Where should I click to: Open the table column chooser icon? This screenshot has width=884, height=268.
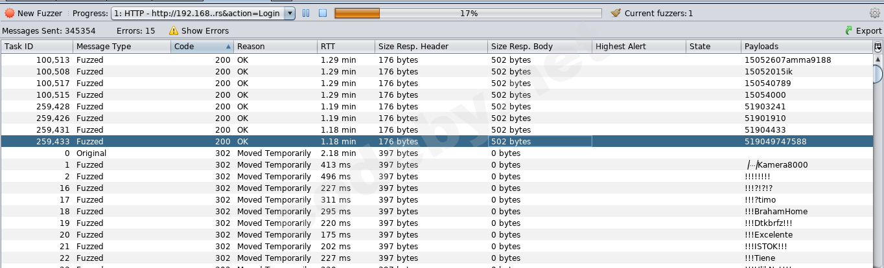[878, 47]
